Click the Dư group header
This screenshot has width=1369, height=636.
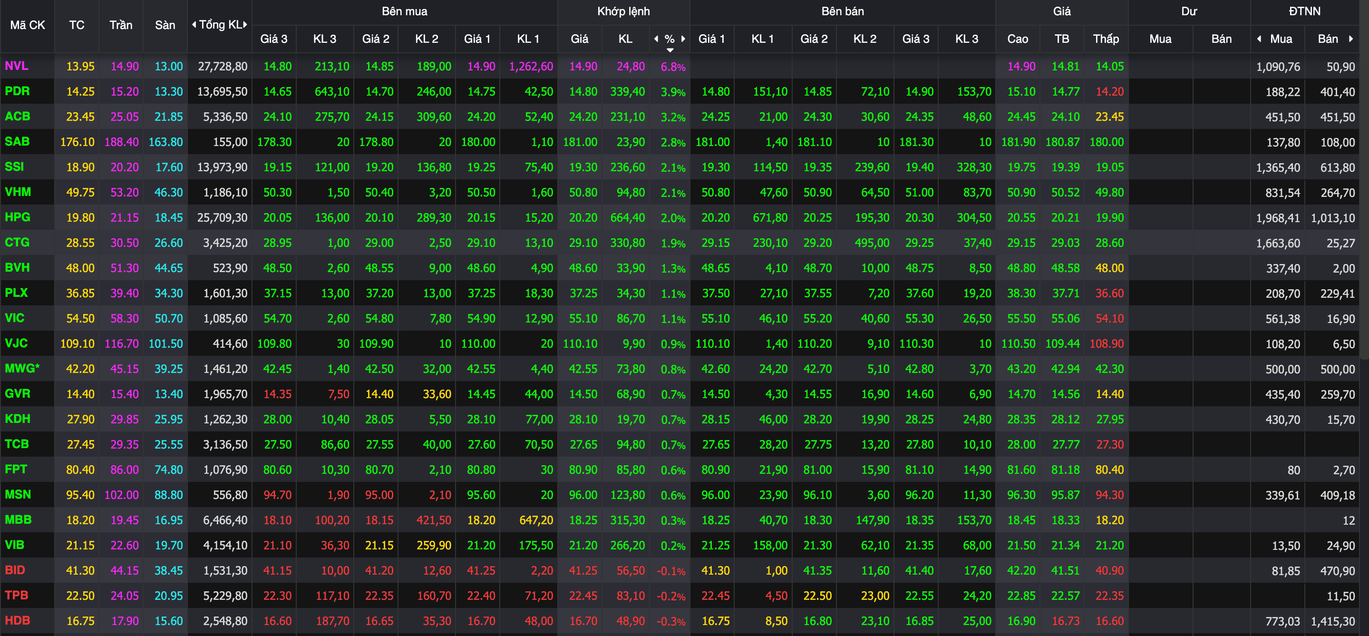1189,11
